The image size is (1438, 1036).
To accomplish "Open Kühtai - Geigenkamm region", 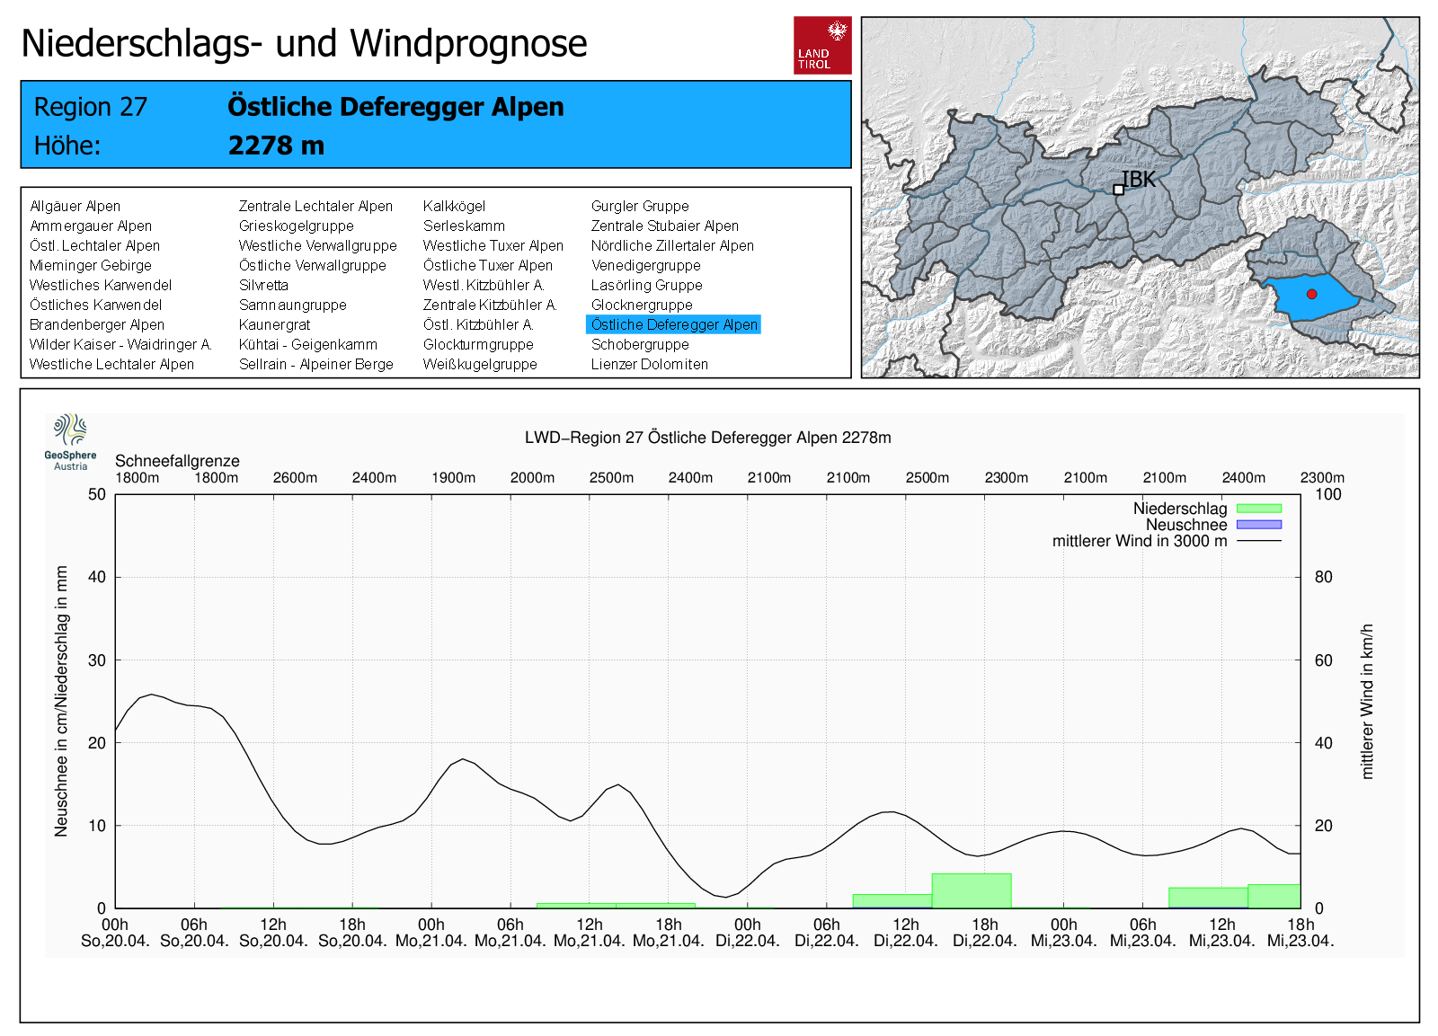I will tap(307, 344).
